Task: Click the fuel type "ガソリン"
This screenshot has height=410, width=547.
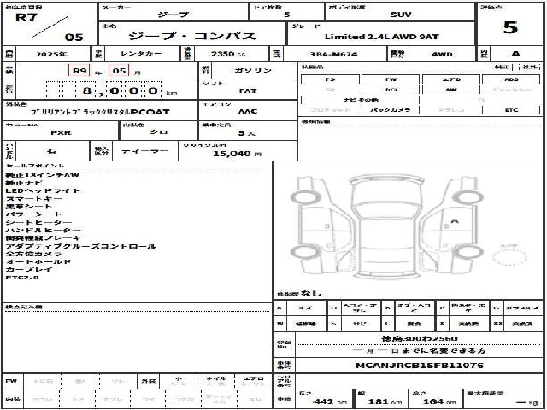Action: (253, 70)
